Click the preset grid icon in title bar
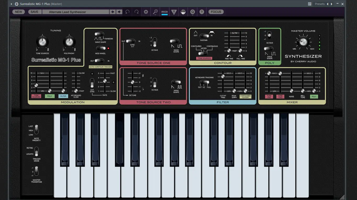This screenshot has height=200, width=357. (310, 4)
